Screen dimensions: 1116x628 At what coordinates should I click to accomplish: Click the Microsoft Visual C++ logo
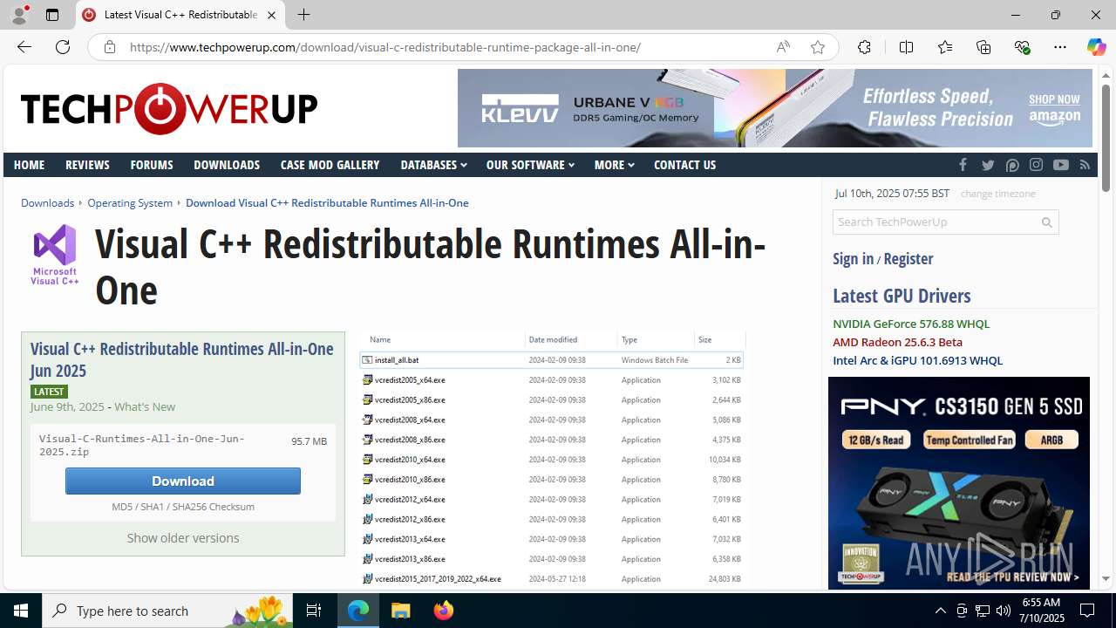tap(55, 254)
